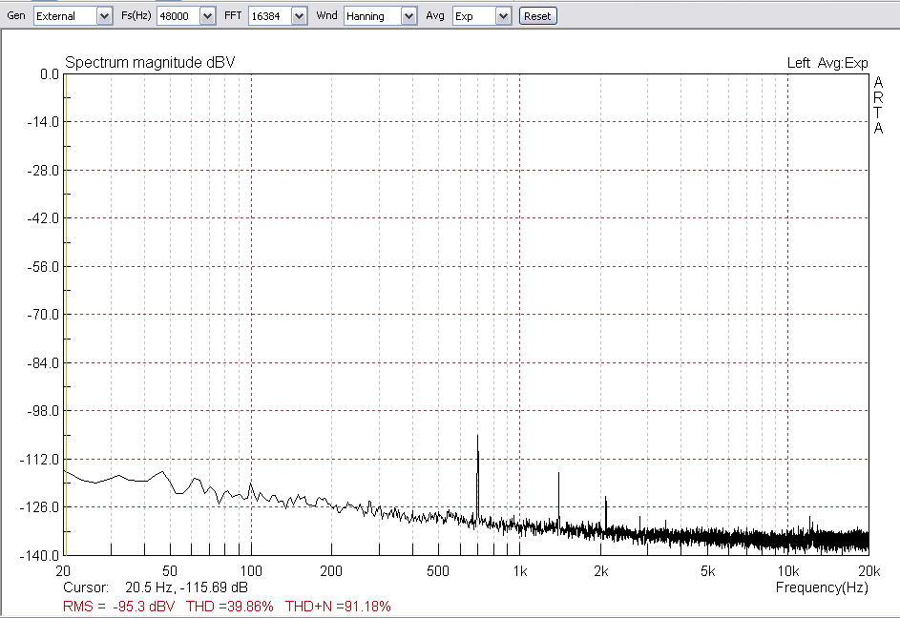The height and width of the screenshot is (618, 900).
Task: Click the Left Avg:Exp channel label
Action: pos(827,63)
